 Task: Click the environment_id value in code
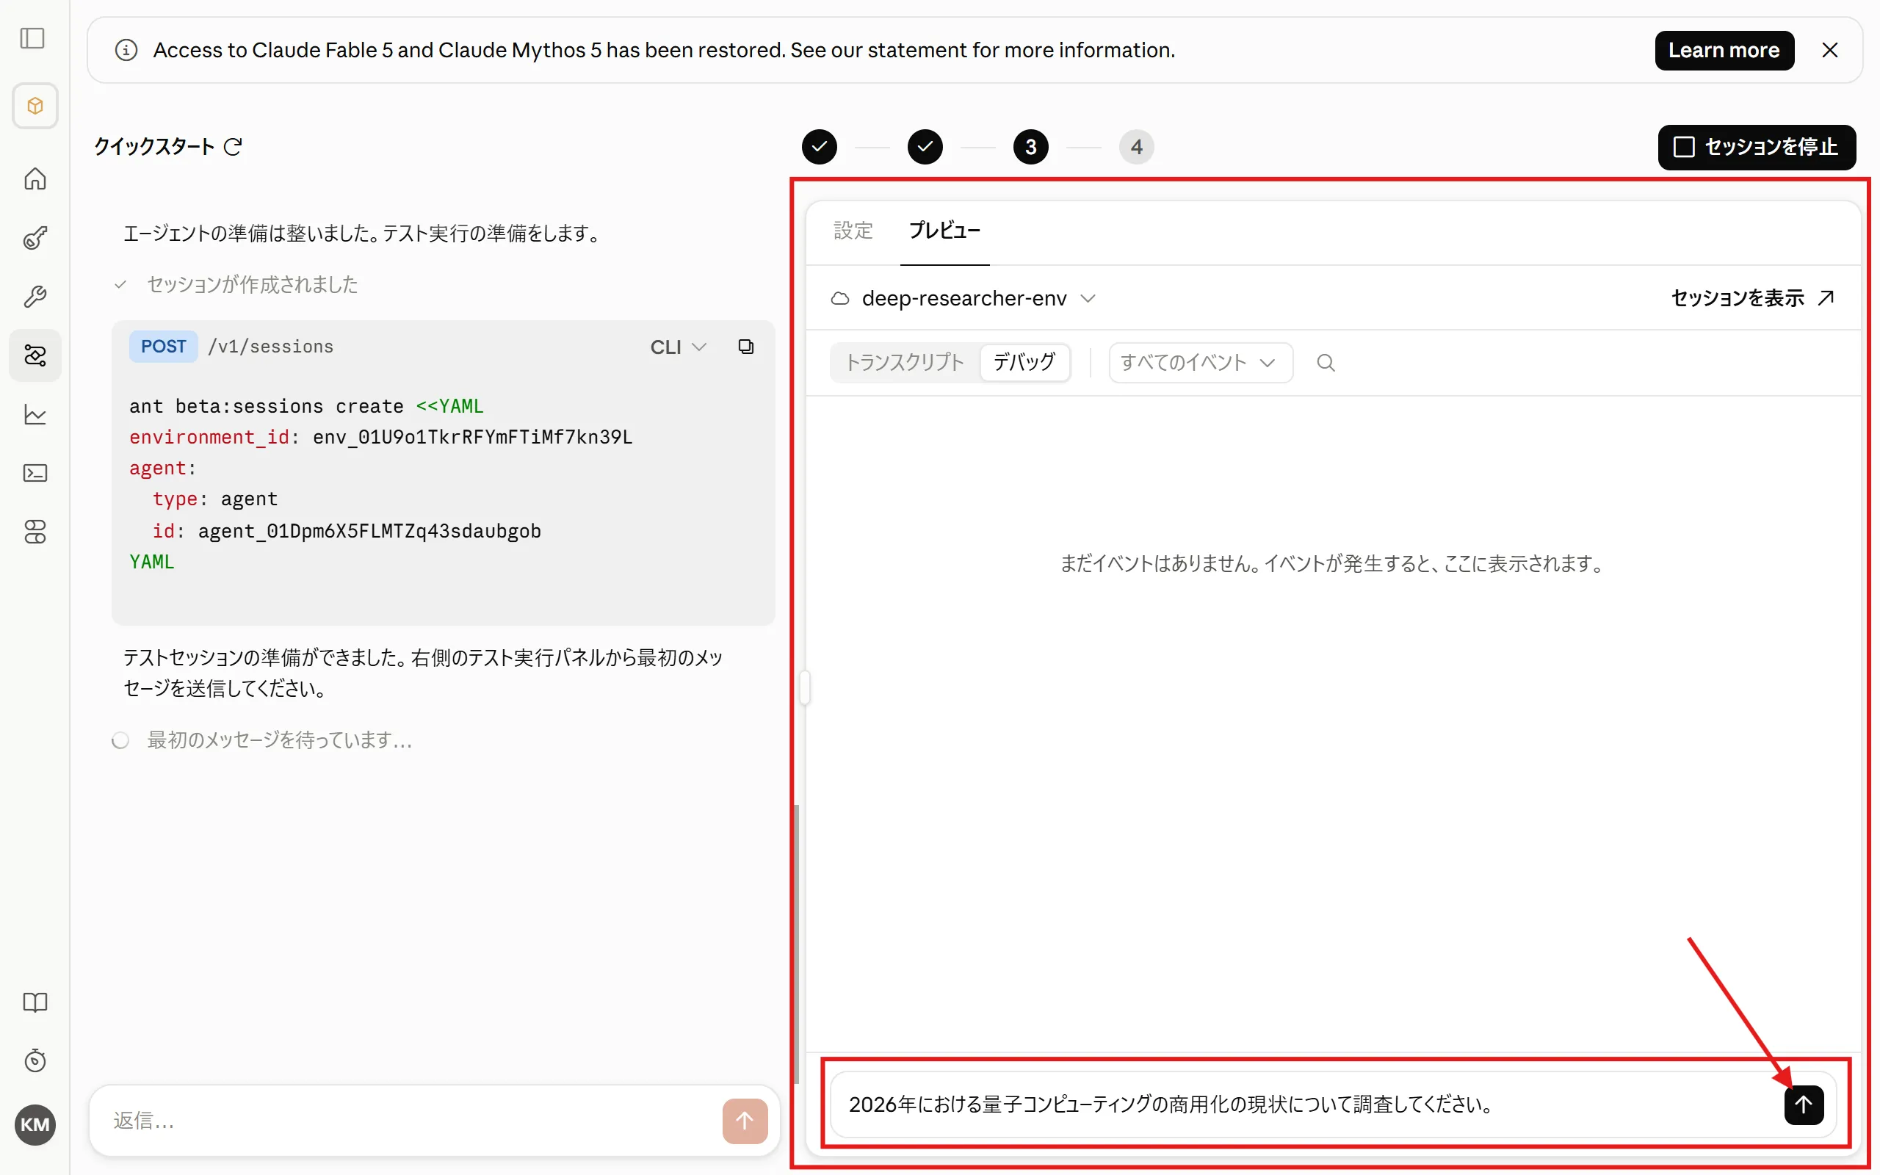pos(472,438)
